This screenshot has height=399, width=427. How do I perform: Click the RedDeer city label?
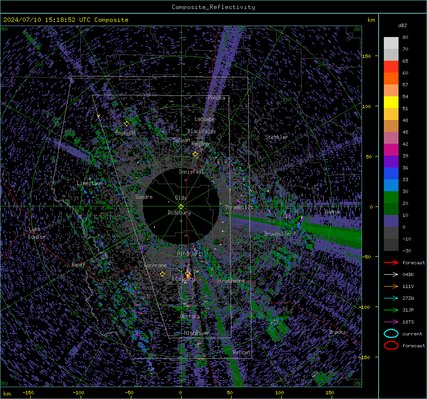point(201,144)
